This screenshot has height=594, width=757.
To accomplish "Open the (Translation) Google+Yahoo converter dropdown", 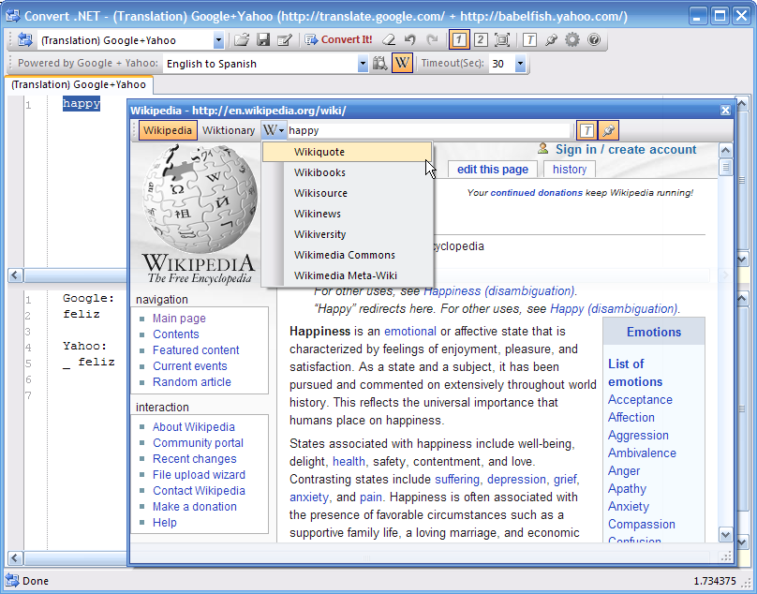I will pyautogui.click(x=218, y=40).
